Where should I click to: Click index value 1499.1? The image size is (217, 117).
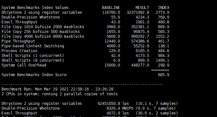point(162,60)
